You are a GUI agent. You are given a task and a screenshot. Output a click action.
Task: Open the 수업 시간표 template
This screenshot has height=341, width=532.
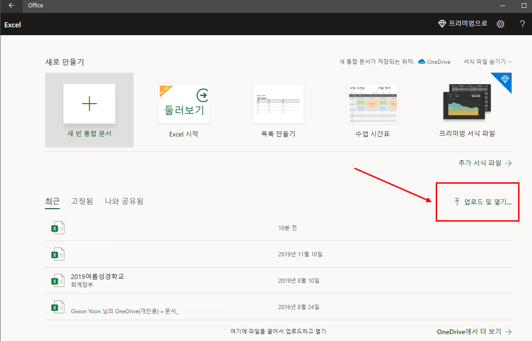pos(373,111)
